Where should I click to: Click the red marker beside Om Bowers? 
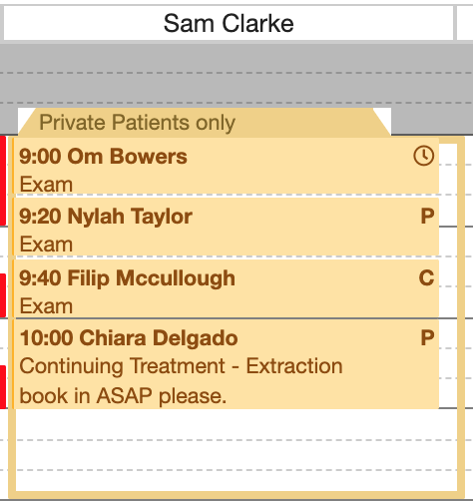3,181
